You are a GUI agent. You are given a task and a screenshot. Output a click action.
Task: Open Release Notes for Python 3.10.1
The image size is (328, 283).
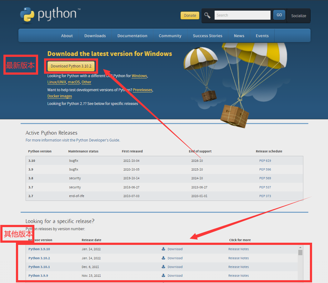pyautogui.click(x=238, y=267)
